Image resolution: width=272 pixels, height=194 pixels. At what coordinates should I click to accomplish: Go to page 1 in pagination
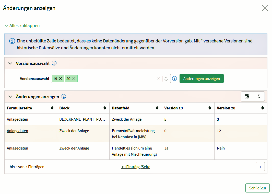260,167
